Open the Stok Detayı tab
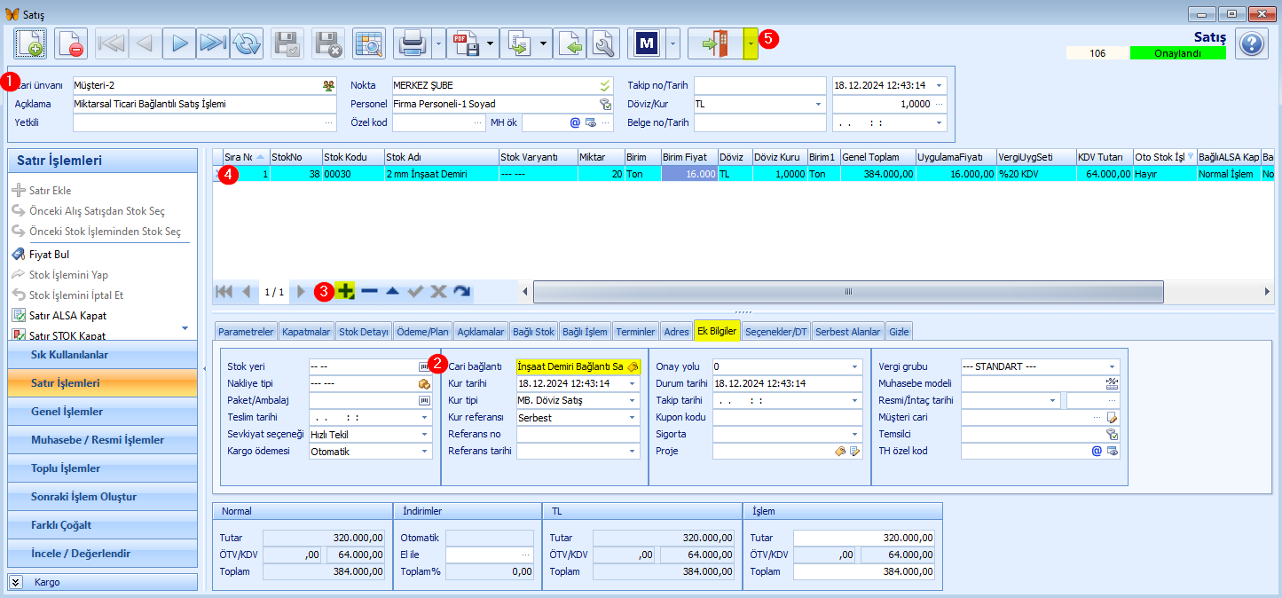 364,332
